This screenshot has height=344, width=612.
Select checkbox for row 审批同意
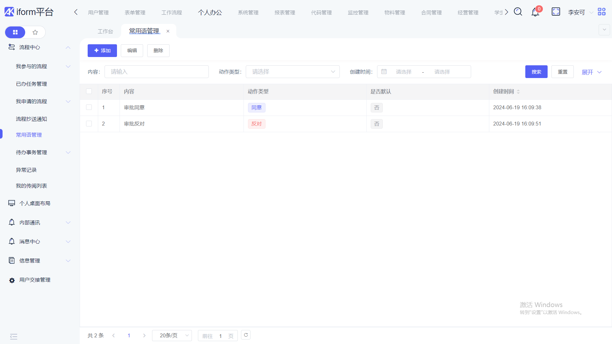[89, 107]
